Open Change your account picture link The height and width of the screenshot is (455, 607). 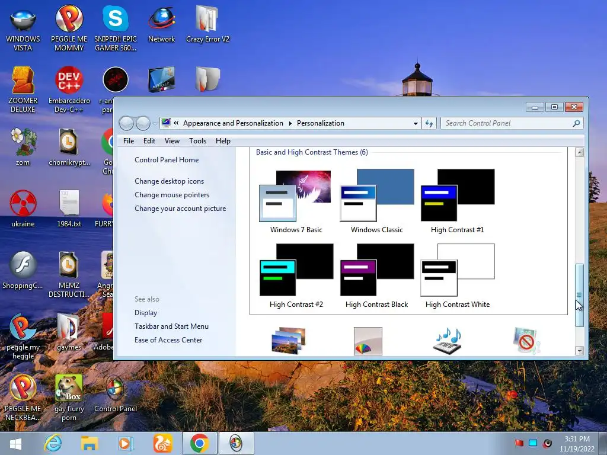pyautogui.click(x=180, y=208)
